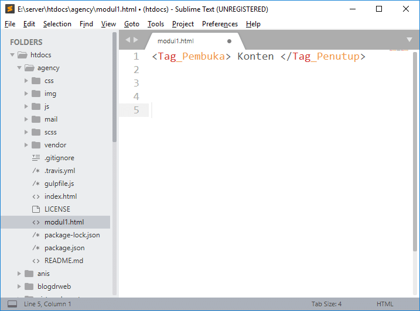Open the Project menu
The width and height of the screenshot is (420, 311).
pyautogui.click(x=183, y=24)
